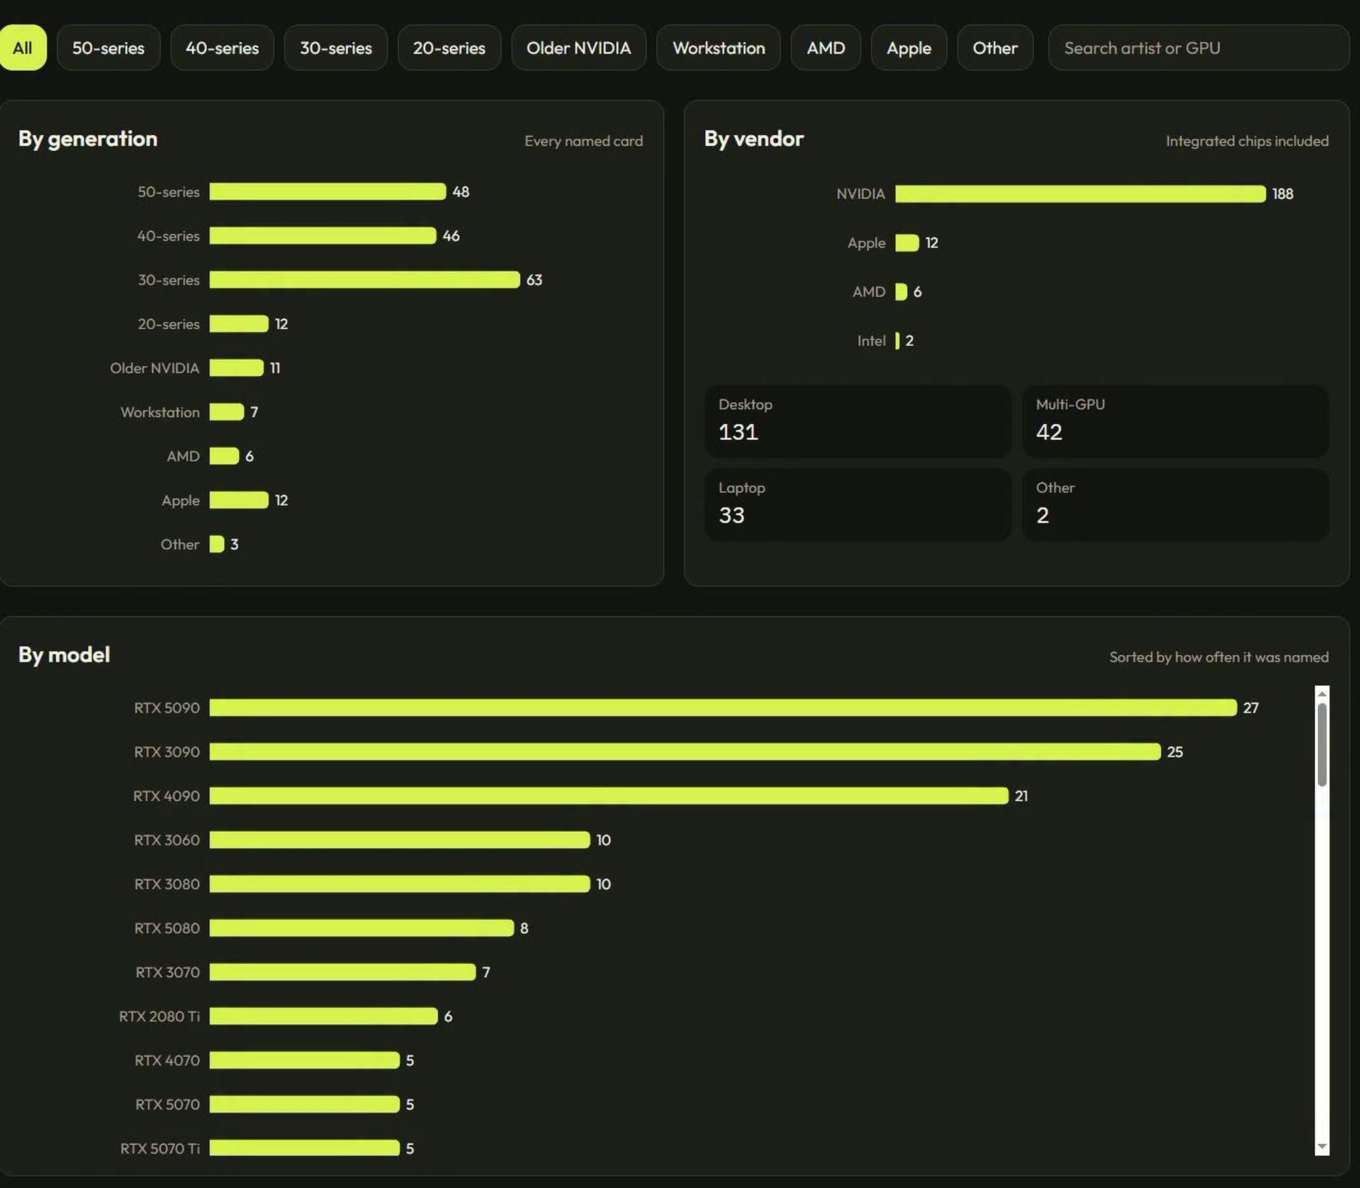1360x1188 pixels.
Task: Click 'Sorted by how often it was named'
Action: point(1219,657)
